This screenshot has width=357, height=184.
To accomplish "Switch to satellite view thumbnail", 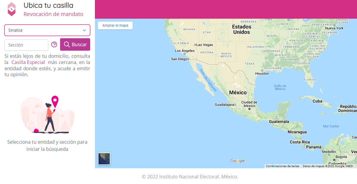I will (x=104, y=159).
